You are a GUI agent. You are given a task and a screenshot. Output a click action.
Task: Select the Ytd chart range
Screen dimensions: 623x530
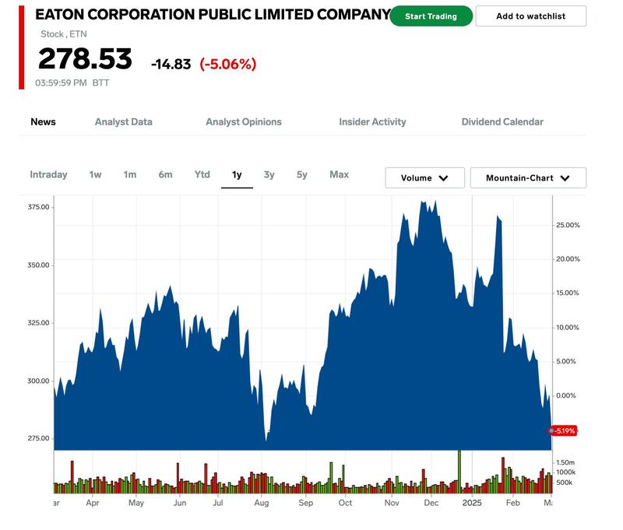(x=202, y=175)
